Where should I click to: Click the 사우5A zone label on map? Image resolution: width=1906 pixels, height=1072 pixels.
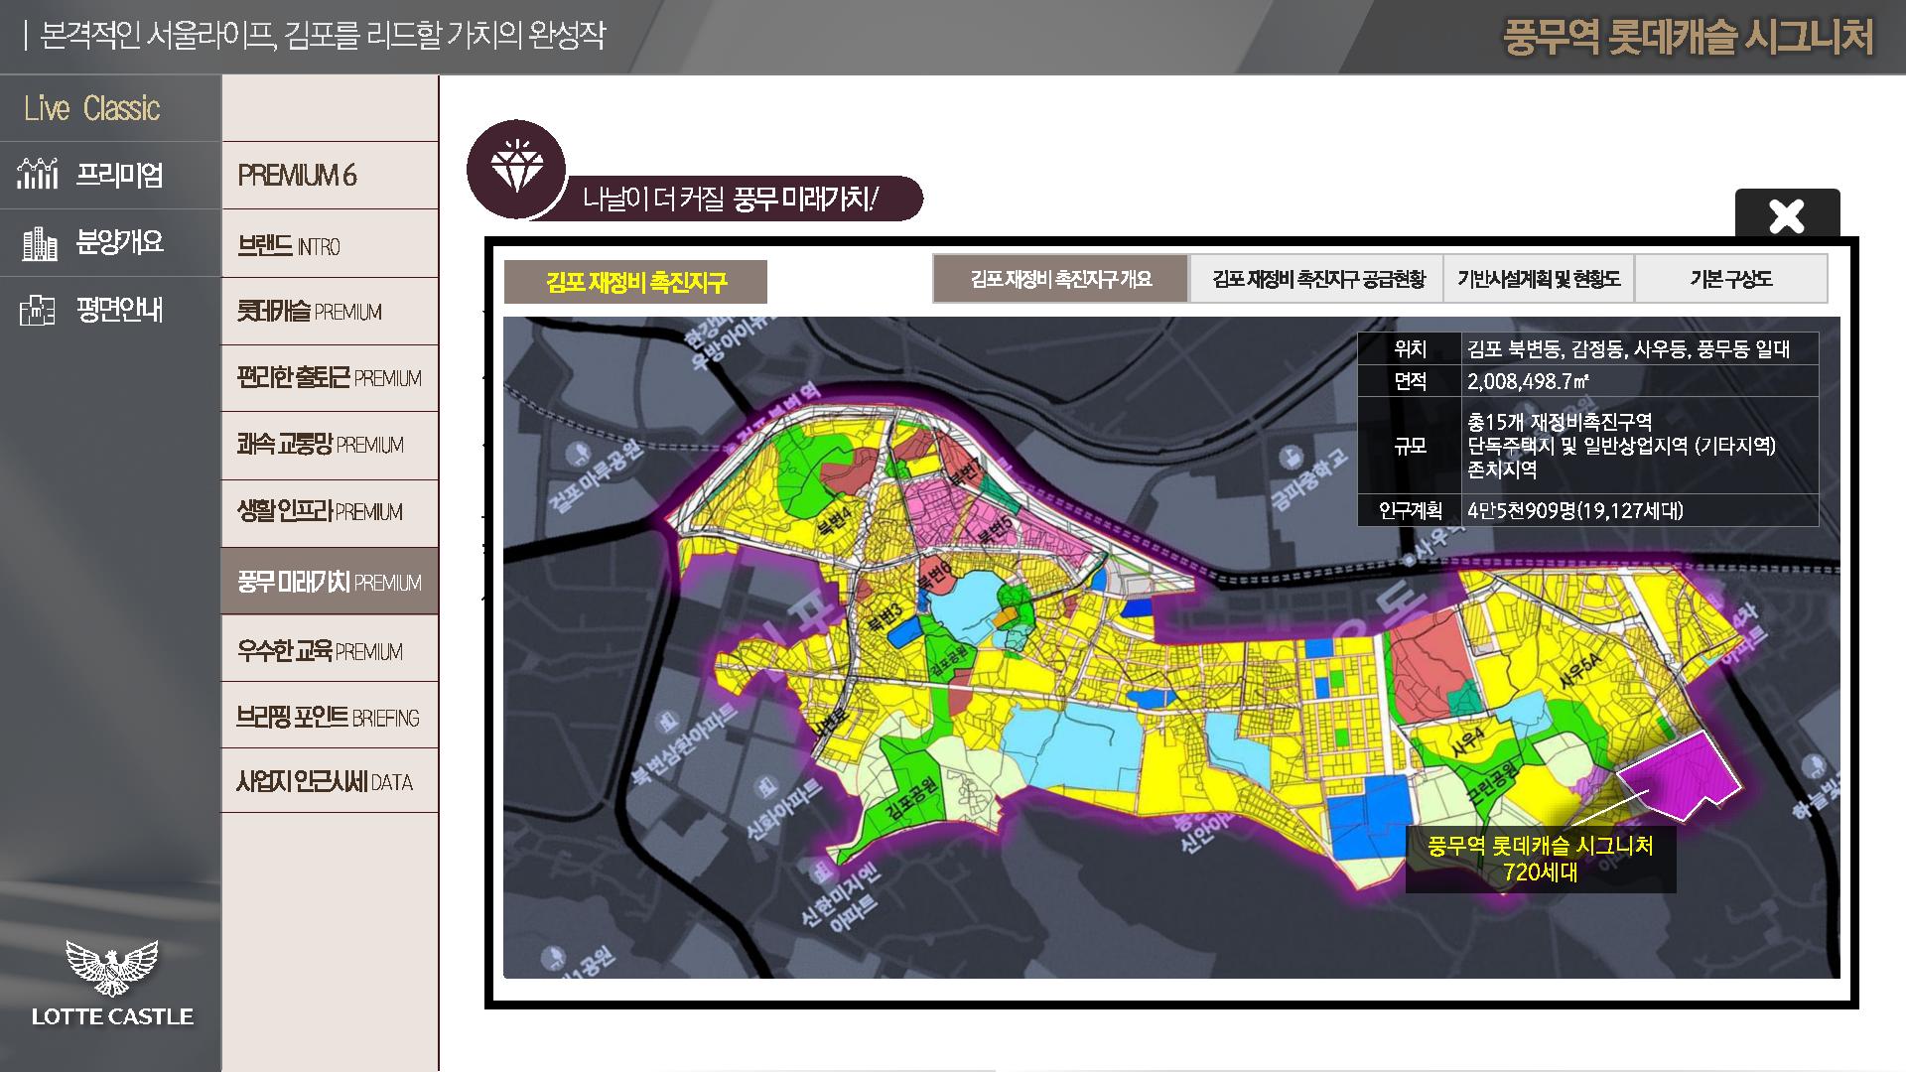point(1580,672)
